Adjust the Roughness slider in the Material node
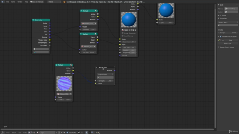Screen dimensions: 239x134 coord(129,52)
